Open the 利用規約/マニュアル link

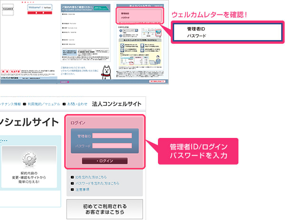tap(44, 104)
